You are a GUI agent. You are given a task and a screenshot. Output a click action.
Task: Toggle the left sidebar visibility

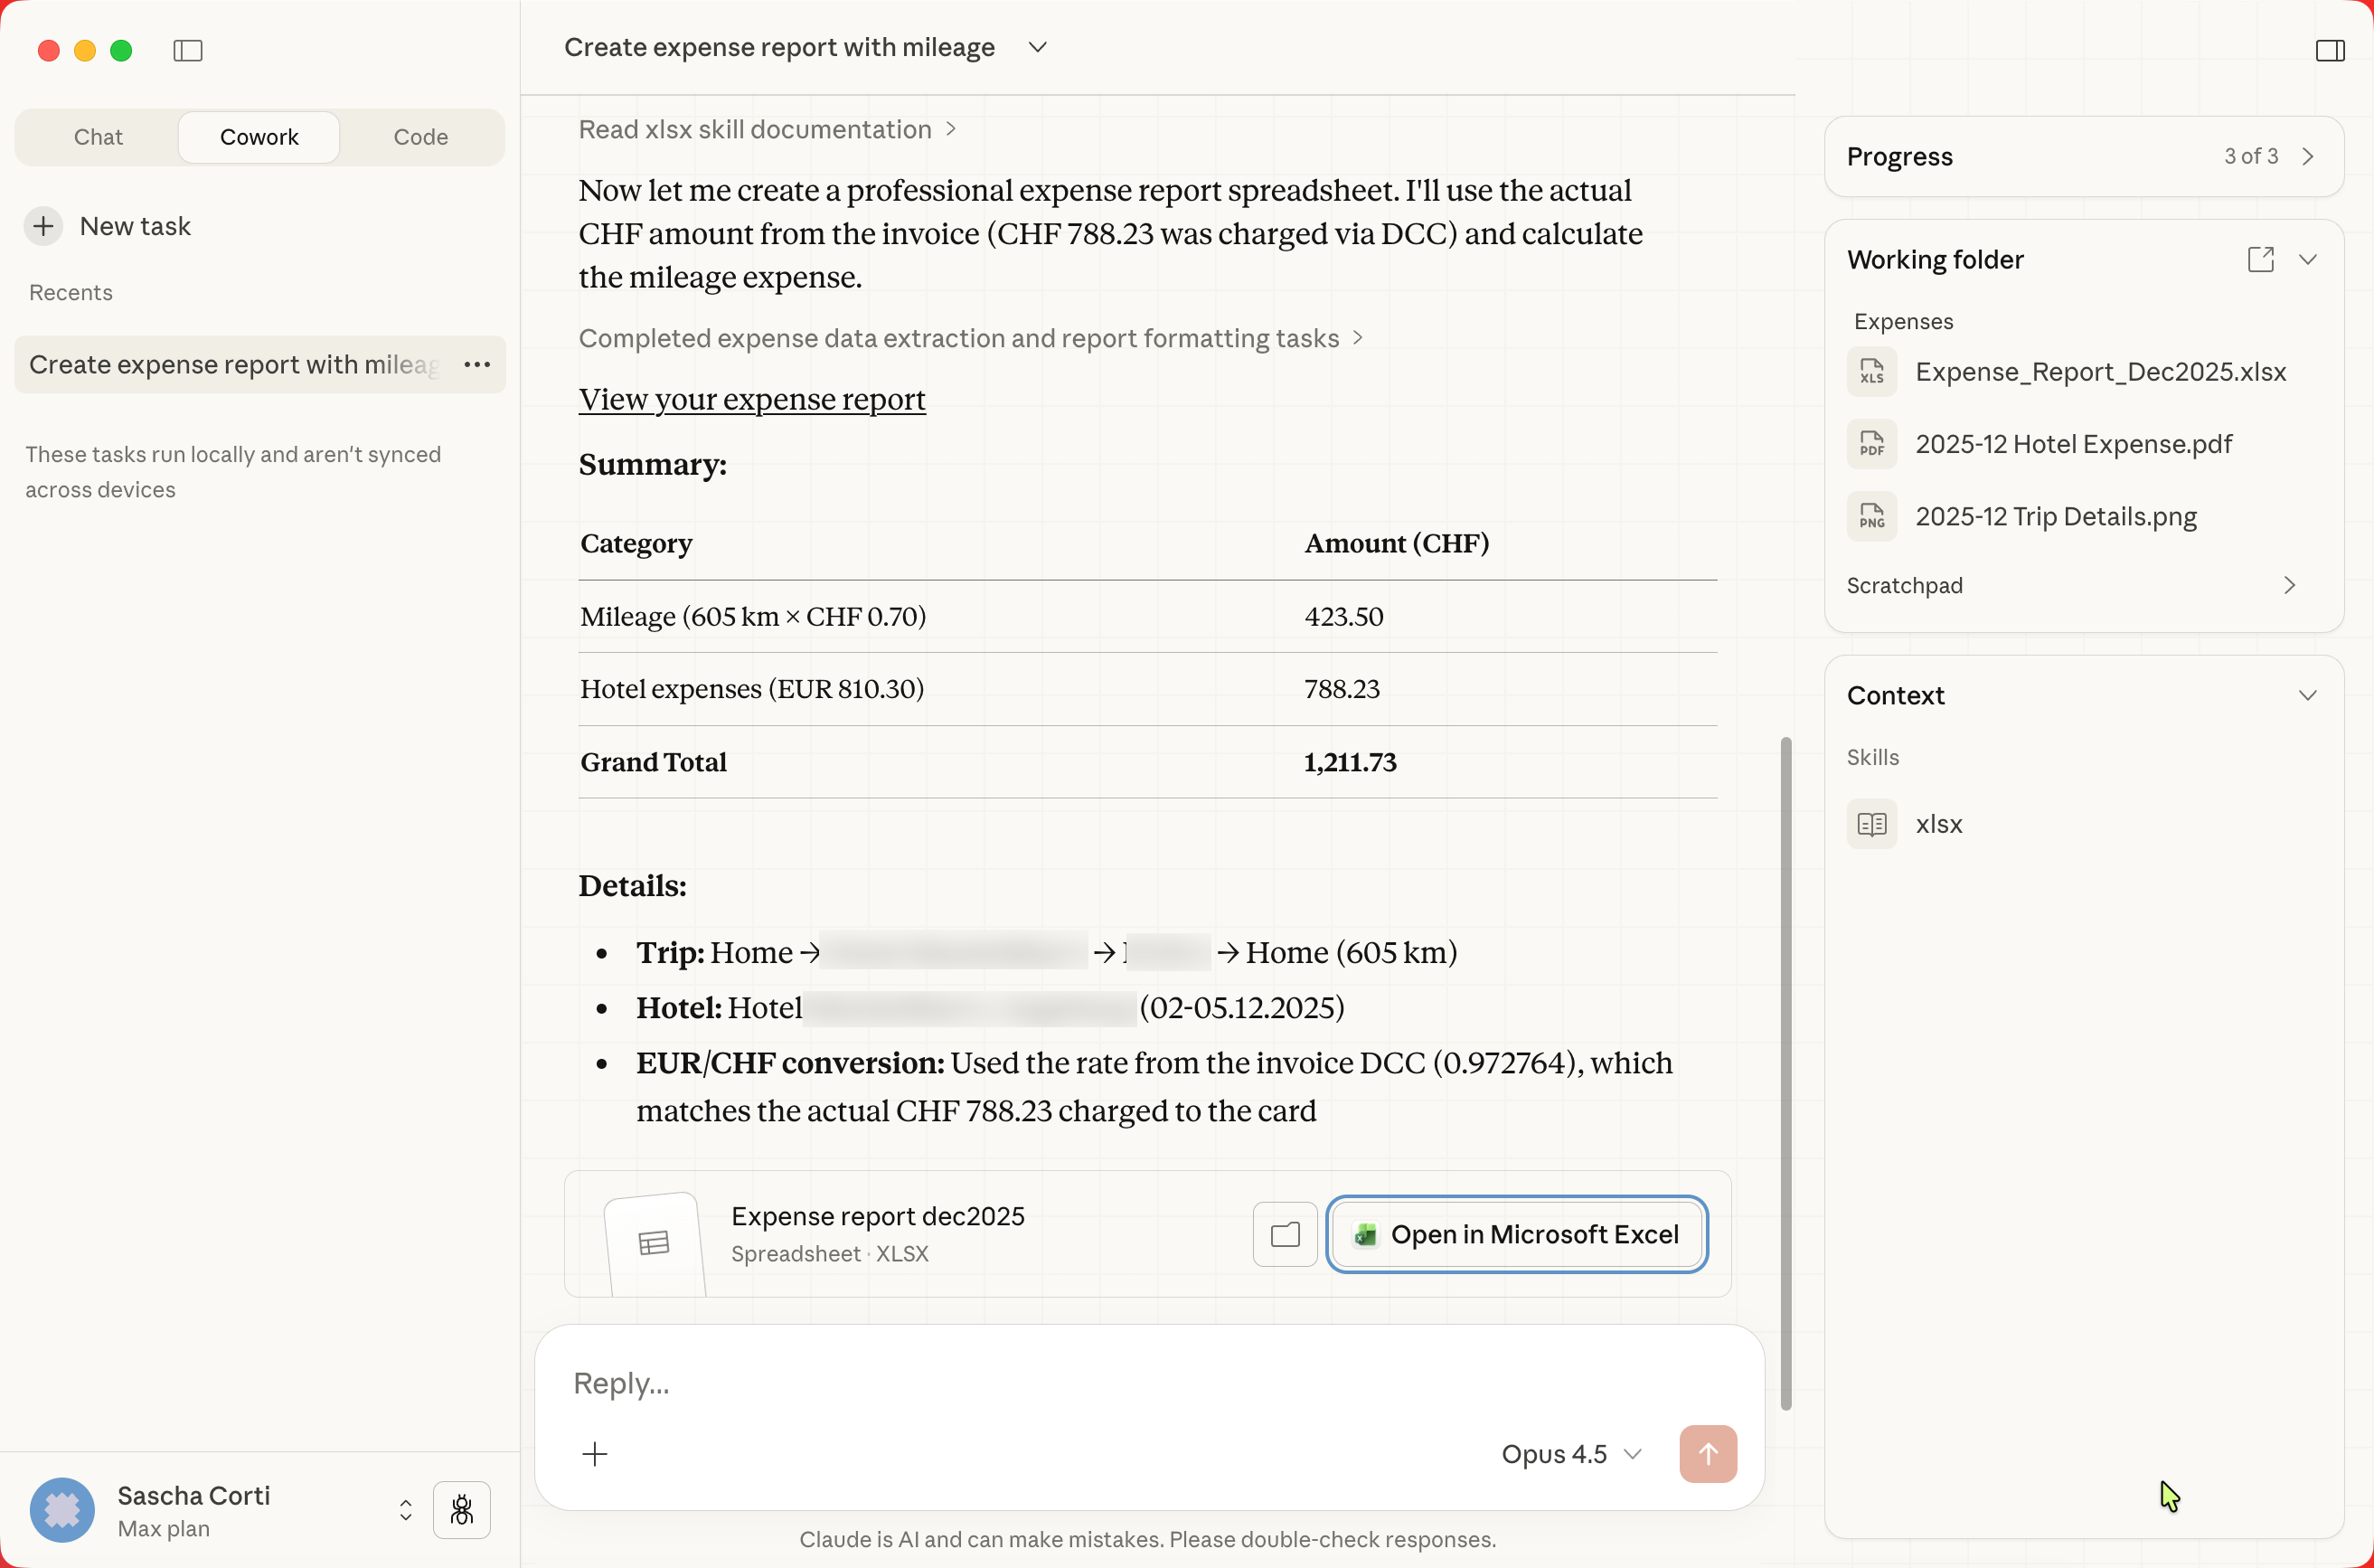[189, 50]
